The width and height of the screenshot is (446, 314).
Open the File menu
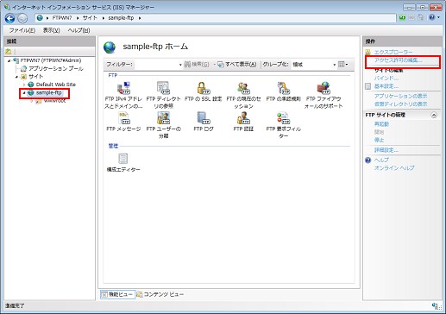coord(22,30)
